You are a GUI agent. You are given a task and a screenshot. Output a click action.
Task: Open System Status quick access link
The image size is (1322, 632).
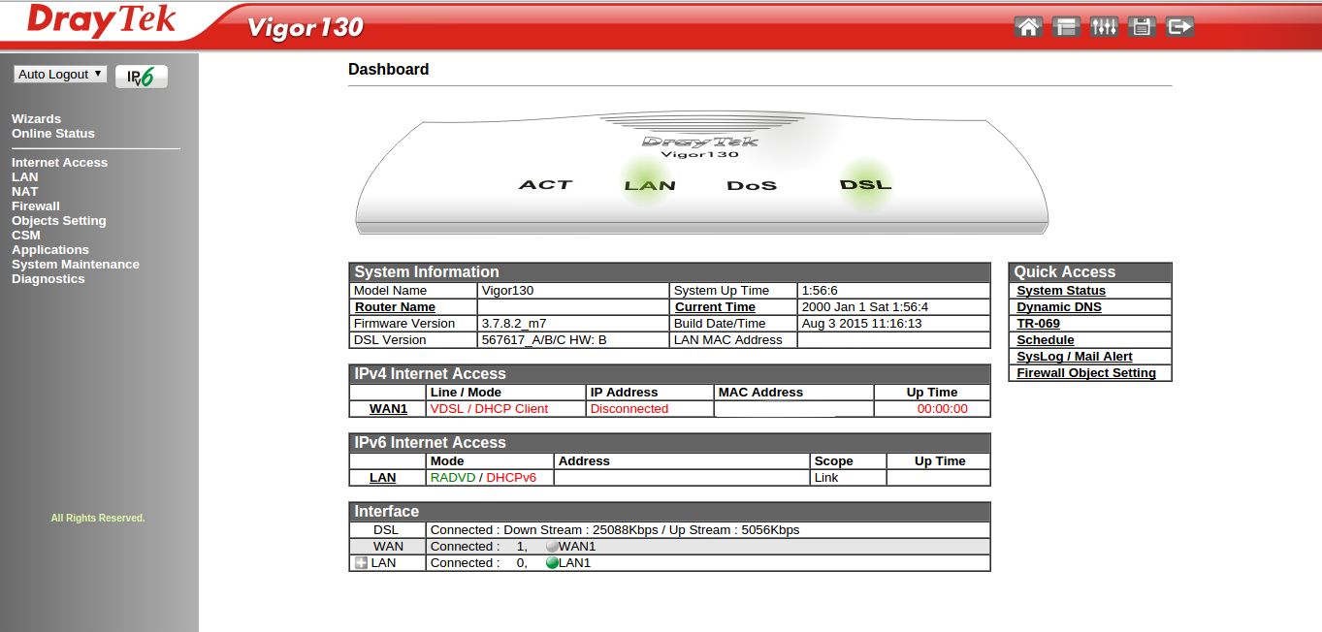[x=1061, y=291]
